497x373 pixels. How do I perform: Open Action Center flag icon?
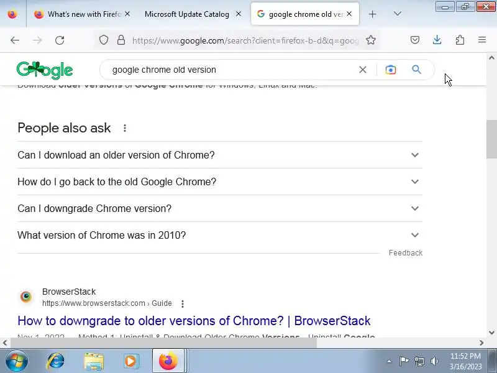404,361
